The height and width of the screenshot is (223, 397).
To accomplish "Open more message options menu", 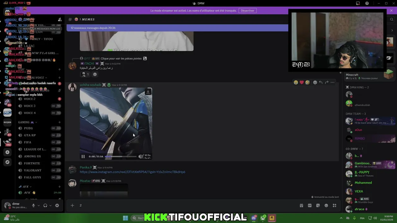I will tap(332, 82).
